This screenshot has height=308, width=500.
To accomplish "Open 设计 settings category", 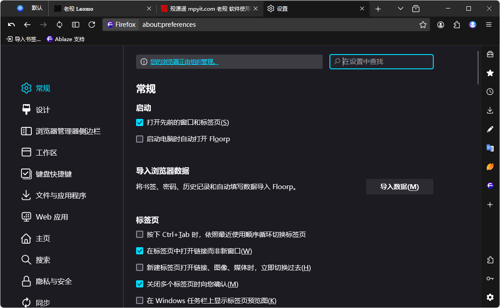I will click(x=36, y=110).
